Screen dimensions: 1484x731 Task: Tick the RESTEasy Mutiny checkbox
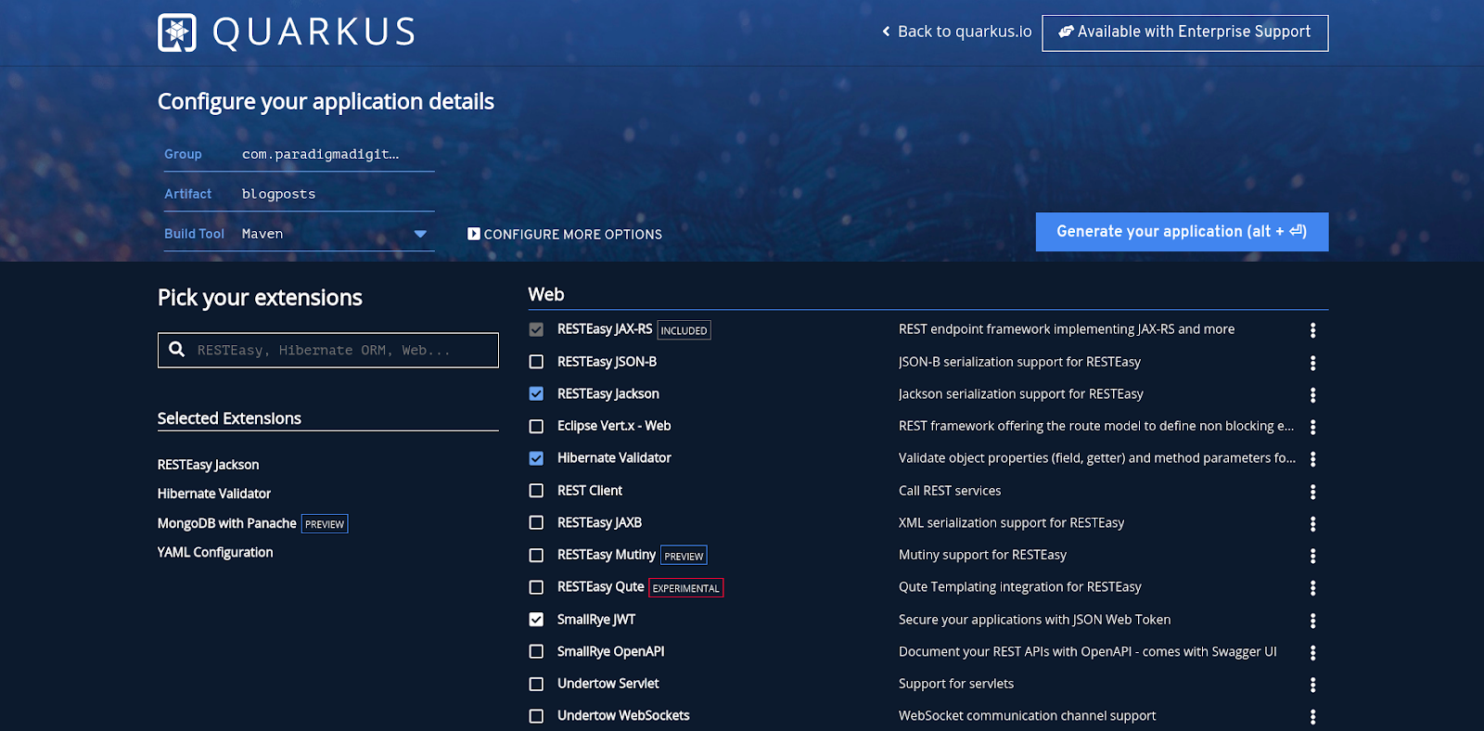coord(536,556)
